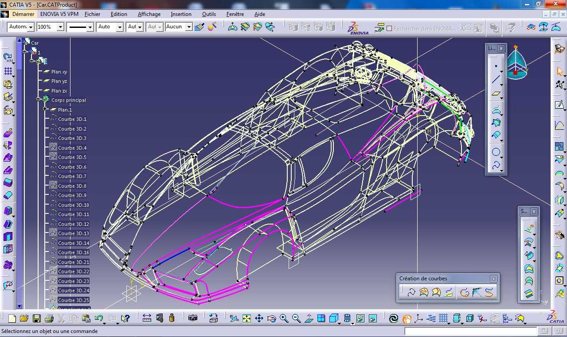Open the Affichage menu

[149, 14]
